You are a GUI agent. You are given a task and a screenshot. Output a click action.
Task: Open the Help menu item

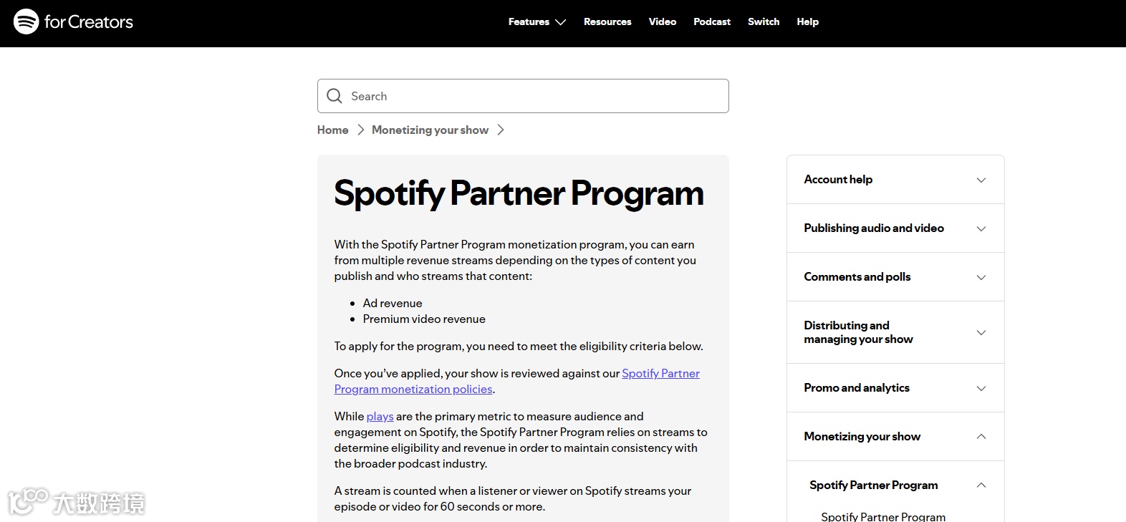click(807, 22)
